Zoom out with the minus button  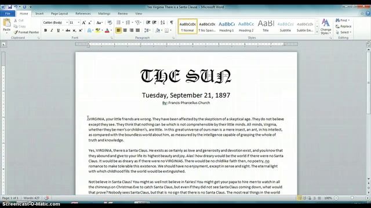(x=336, y=198)
